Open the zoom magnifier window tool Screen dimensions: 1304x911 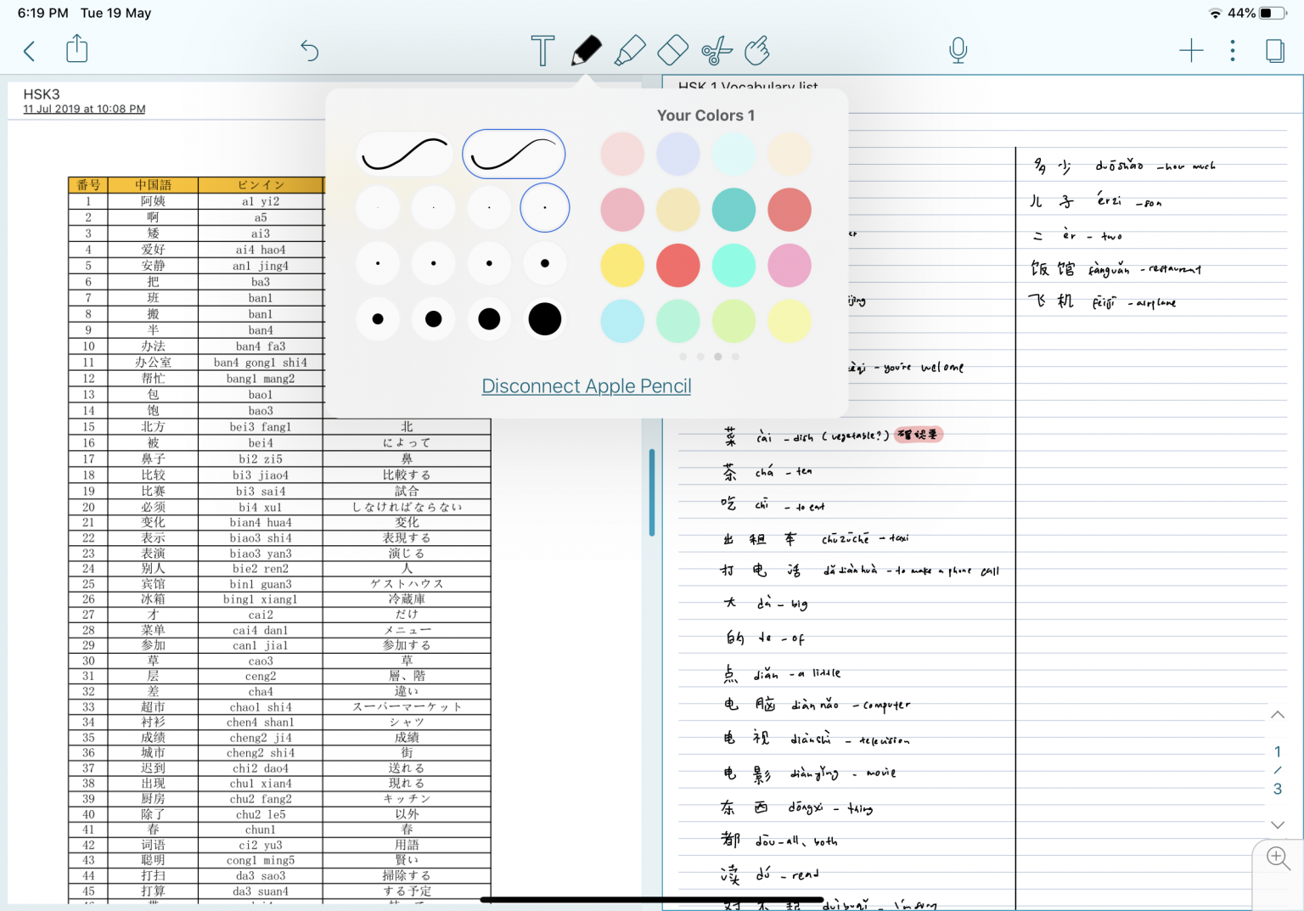[1275, 858]
